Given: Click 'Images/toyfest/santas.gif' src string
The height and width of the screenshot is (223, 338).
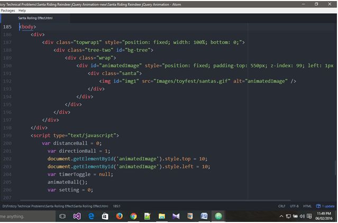Looking at the screenshot, I should pyautogui.click(x=191, y=81).
